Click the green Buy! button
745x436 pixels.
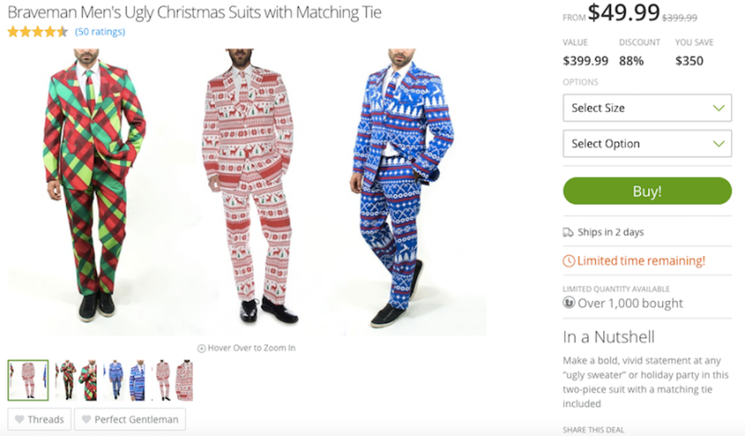pyautogui.click(x=647, y=191)
